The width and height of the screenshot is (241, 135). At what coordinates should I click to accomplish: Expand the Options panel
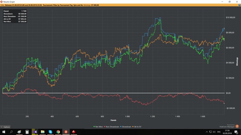coord(6,127)
